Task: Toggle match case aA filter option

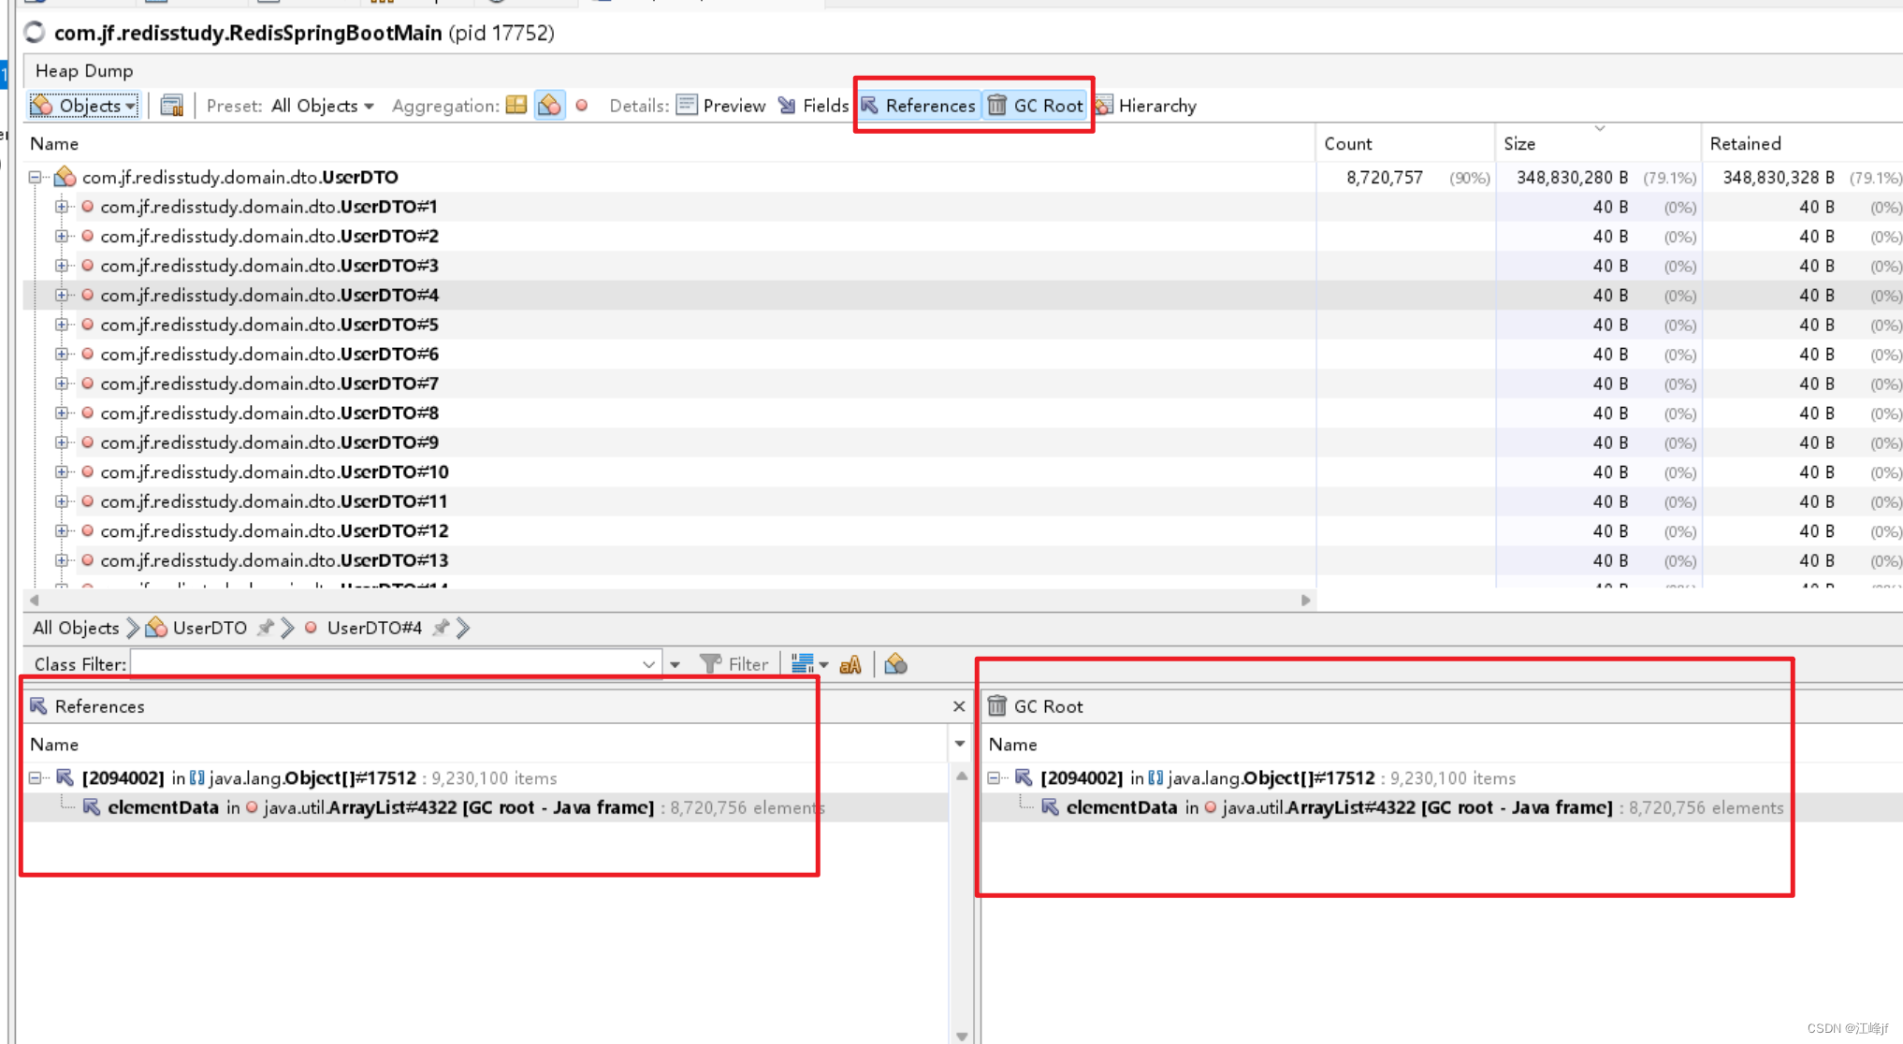Action: point(850,664)
